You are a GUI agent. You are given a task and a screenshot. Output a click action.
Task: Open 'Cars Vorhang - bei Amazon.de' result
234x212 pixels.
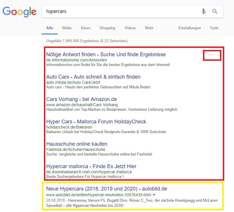pyautogui.click(x=82, y=99)
